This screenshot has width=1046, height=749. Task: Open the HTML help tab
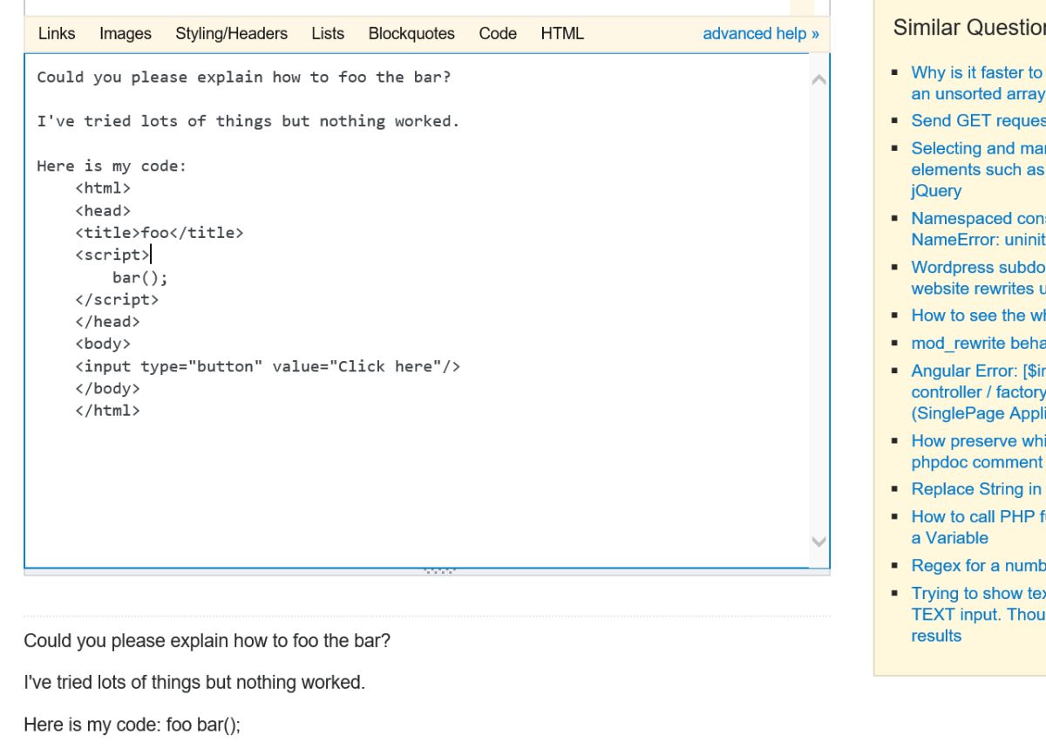click(x=562, y=34)
